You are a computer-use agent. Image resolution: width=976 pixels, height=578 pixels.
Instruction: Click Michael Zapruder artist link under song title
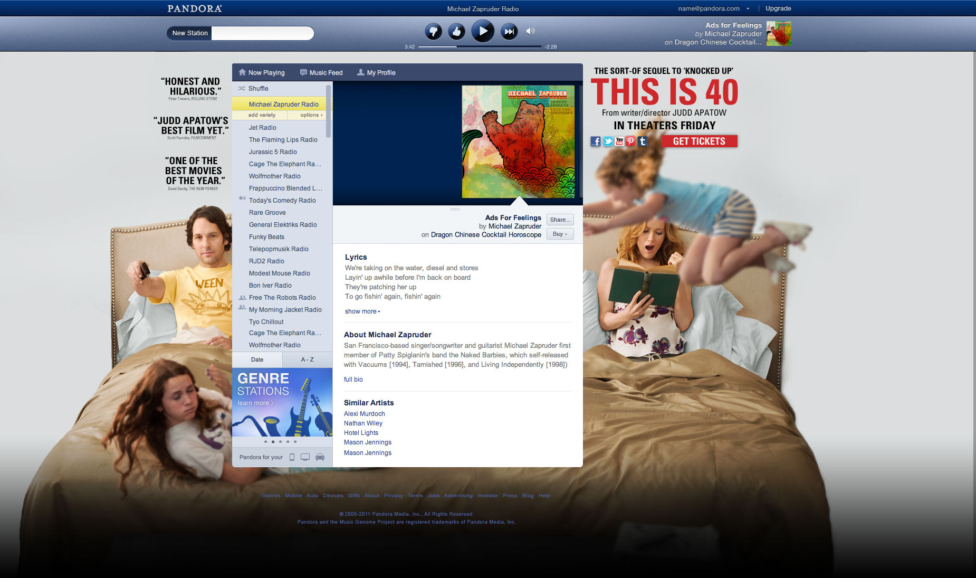[515, 226]
